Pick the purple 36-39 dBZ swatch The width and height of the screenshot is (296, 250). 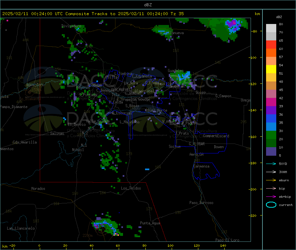coord(271,110)
